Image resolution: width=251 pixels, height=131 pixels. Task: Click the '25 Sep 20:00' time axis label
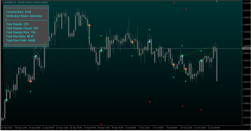coord(76,128)
